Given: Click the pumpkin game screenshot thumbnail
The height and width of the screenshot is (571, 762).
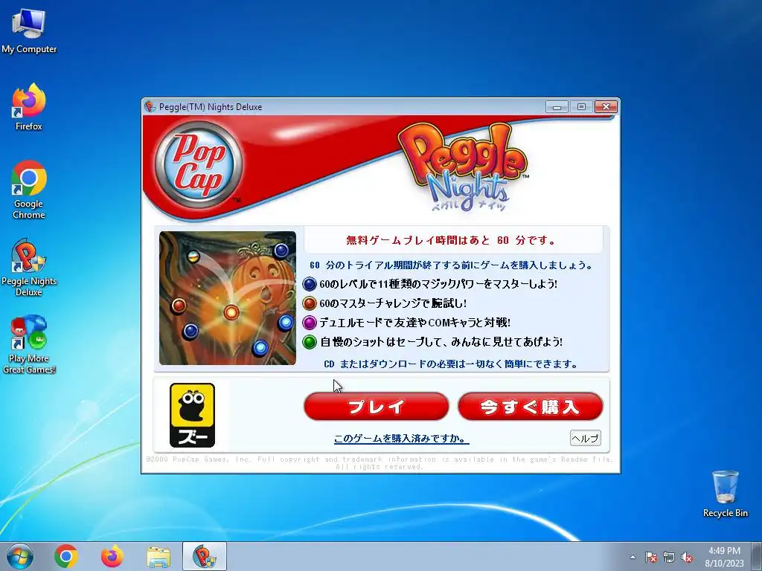Looking at the screenshot, I should (x=228, y=298).
